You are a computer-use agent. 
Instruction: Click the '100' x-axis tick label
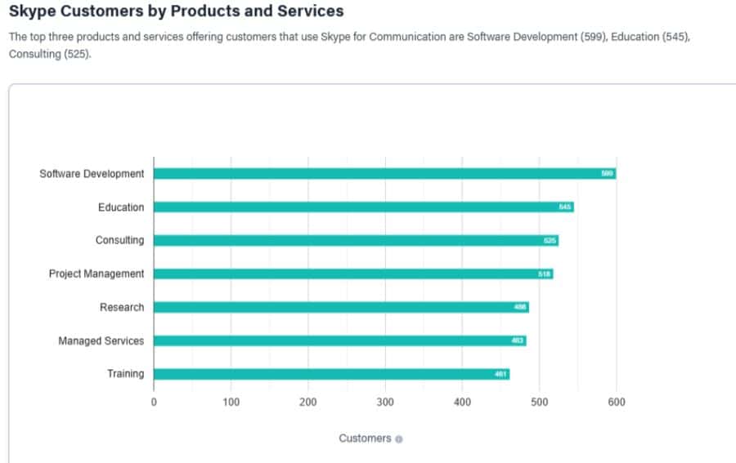point(231,402)
